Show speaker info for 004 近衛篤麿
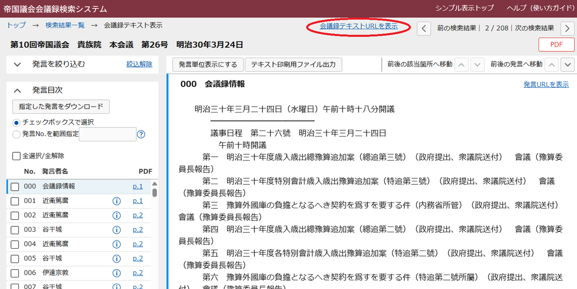Viewport: 577px width, 289px height. click(x=116, y=244)
